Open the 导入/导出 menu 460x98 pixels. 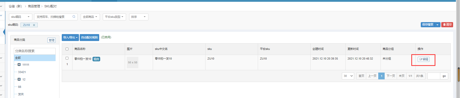[70, 37]
